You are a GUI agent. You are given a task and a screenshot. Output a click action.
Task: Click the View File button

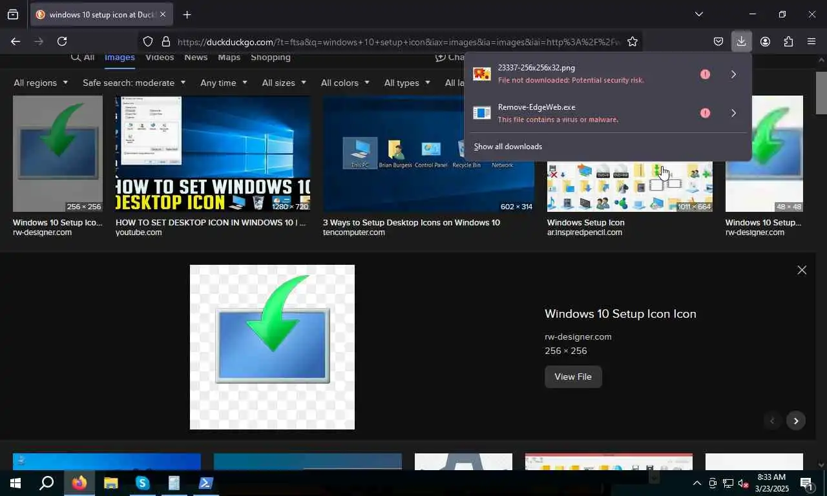tap(573, 377)
